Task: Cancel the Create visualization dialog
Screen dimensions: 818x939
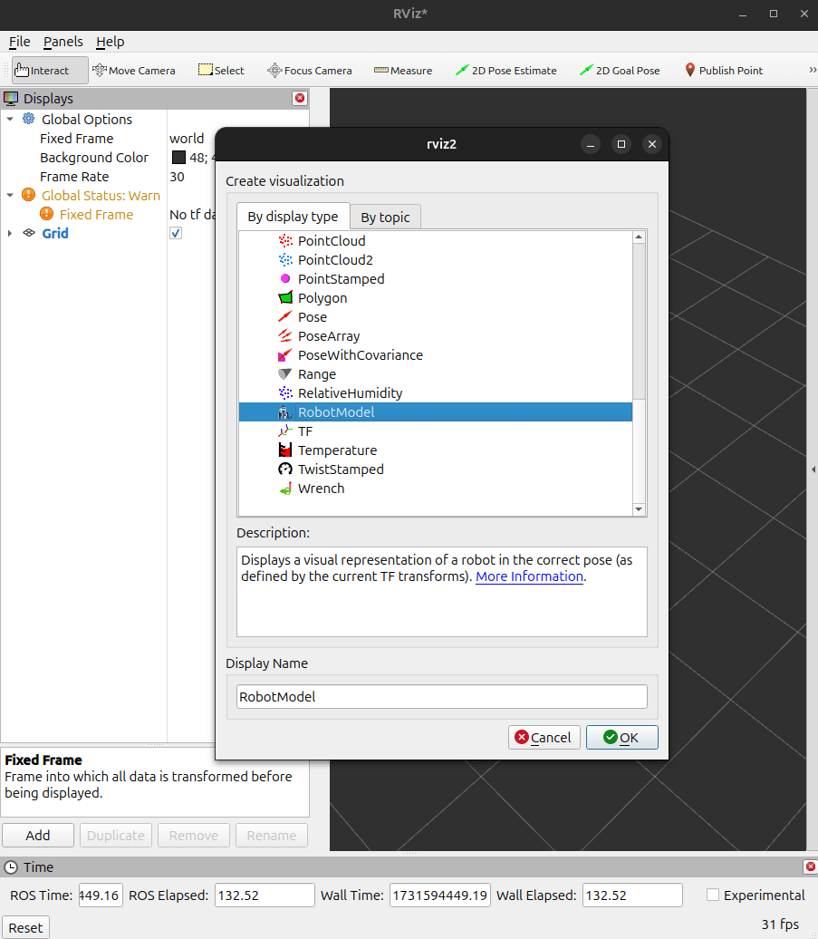Action: tap(544, 737)
